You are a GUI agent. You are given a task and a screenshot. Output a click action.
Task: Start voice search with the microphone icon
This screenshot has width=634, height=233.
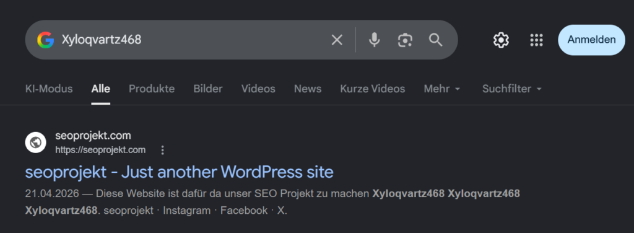click(375, 40)
